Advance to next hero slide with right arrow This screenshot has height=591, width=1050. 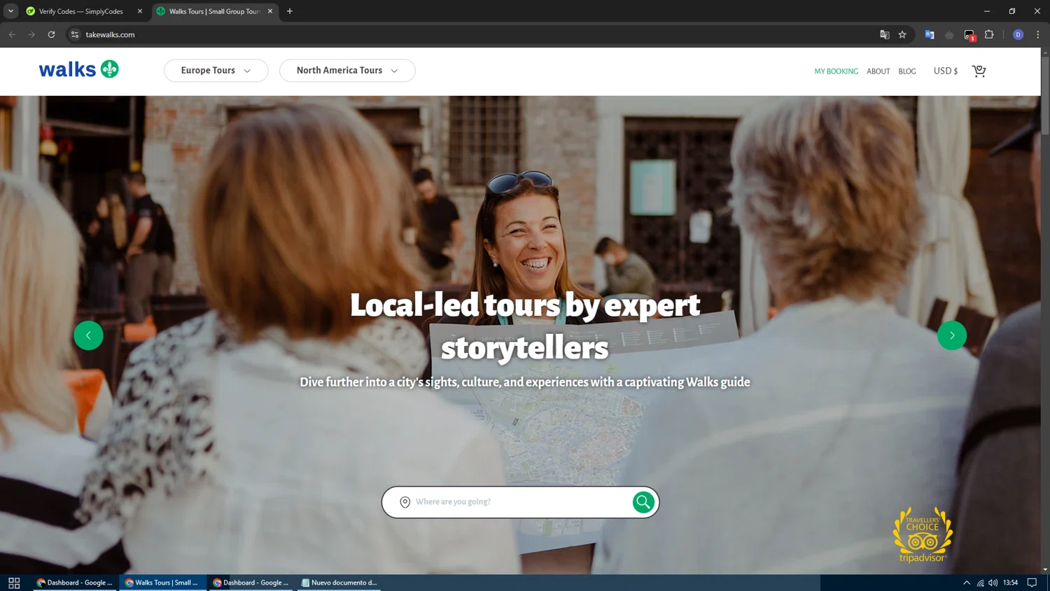click(952, 335)
